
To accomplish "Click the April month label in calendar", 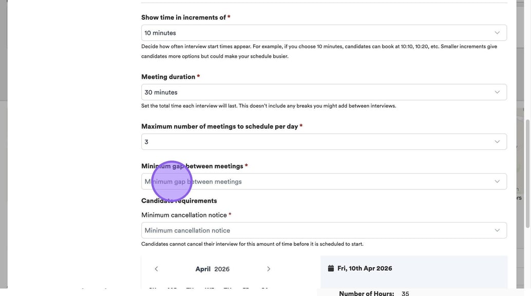I will (x=203, y=269).
